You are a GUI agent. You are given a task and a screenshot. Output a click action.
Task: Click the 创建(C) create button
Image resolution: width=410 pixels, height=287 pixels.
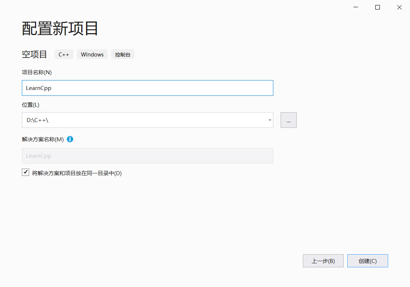367,261
